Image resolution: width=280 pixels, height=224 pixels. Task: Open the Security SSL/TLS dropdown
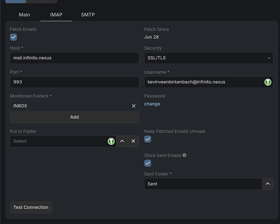point(208,58)
